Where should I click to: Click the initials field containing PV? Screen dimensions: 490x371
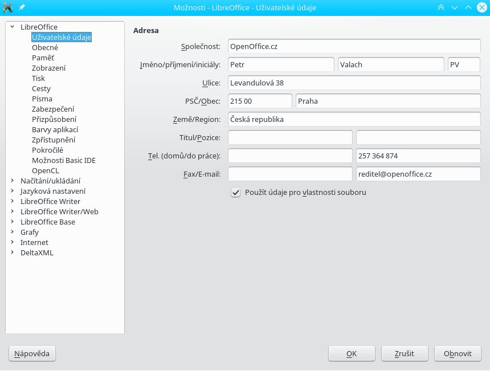[x=464, y=64]
